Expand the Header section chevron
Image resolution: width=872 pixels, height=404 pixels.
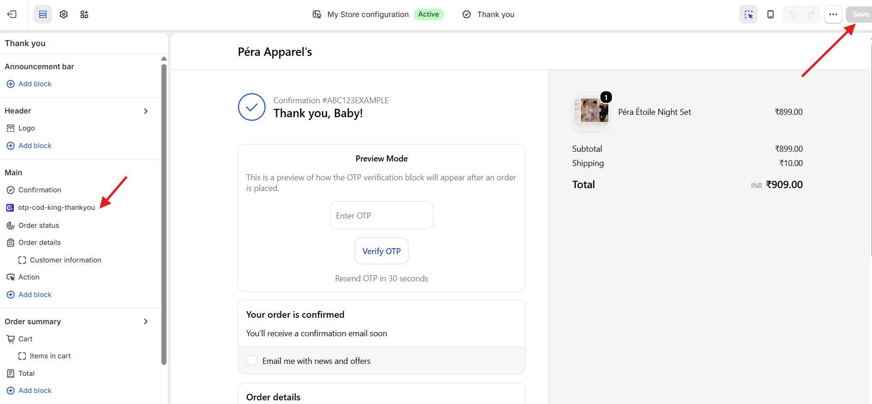click(x=146, y=111)
